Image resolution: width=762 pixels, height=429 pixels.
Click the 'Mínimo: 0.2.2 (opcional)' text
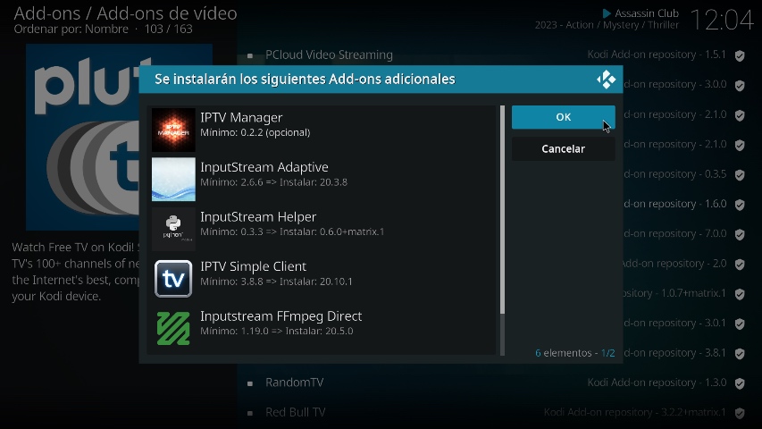point(255,133)
